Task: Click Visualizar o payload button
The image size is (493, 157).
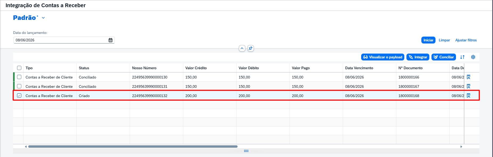Action: click(x=383, y=57)
